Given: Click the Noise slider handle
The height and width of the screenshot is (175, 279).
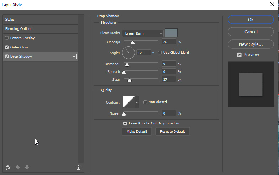Looking at the screenshot, I should tap(124, 114).
